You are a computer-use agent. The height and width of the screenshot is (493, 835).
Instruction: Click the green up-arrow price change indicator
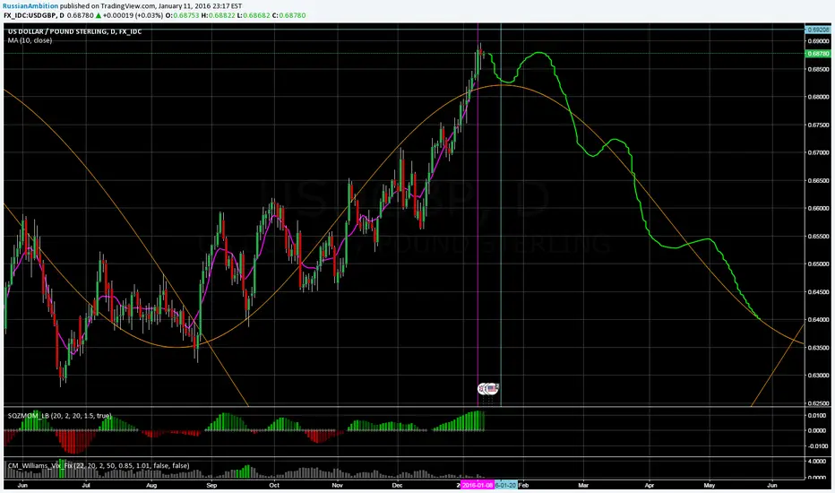[99, 15]
